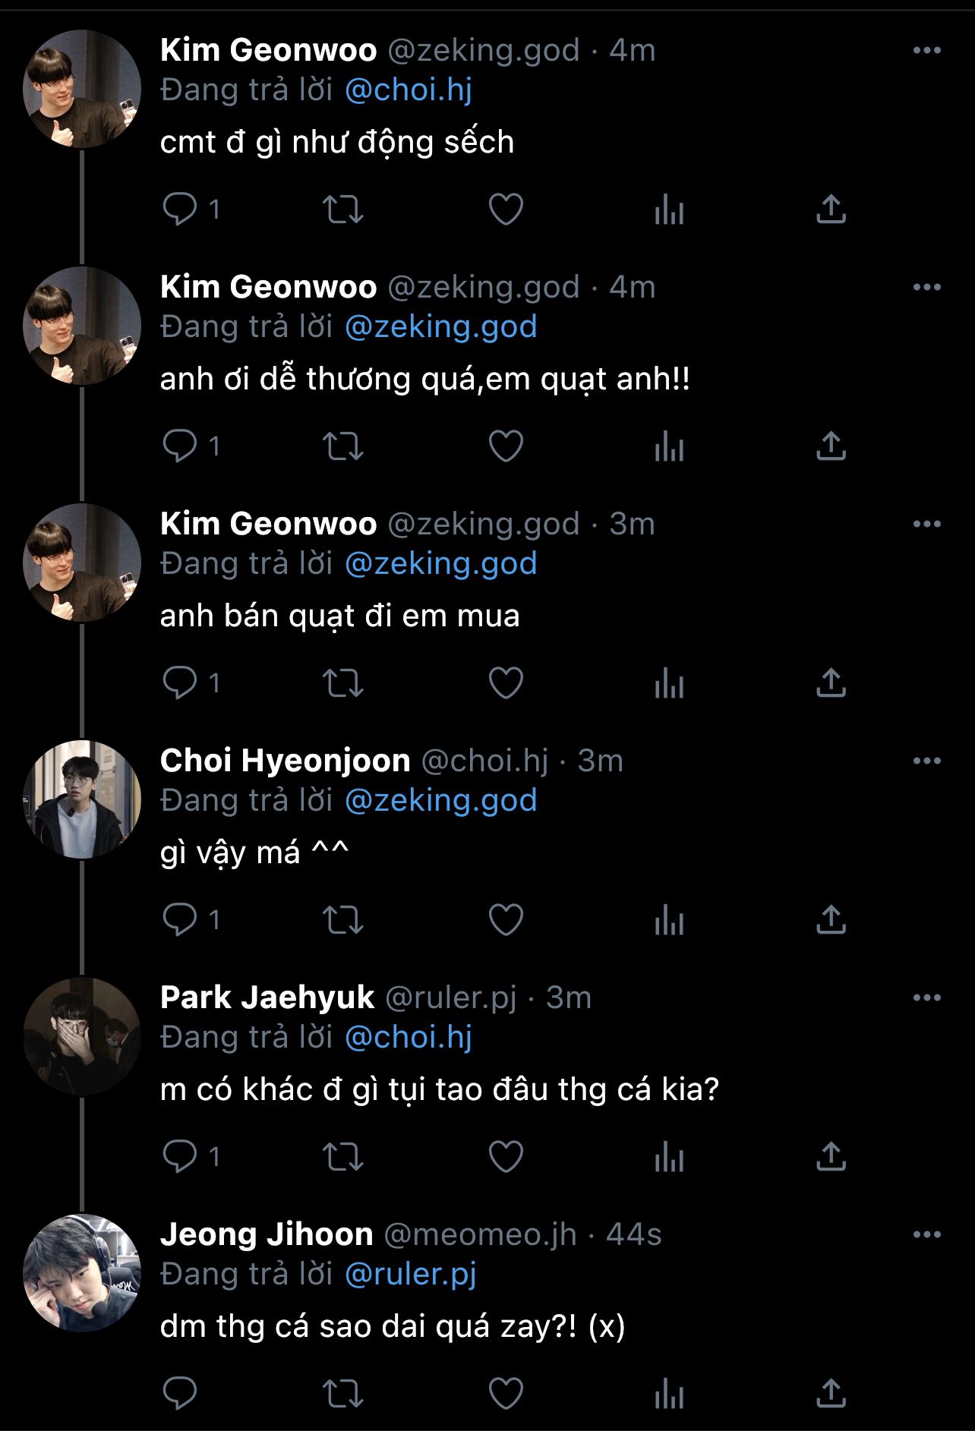Like Park Jaehyuk's tweet about thg cá
Image resolution: width=975 pixels, height=1431 pixels.
[x=506, y=1156]
